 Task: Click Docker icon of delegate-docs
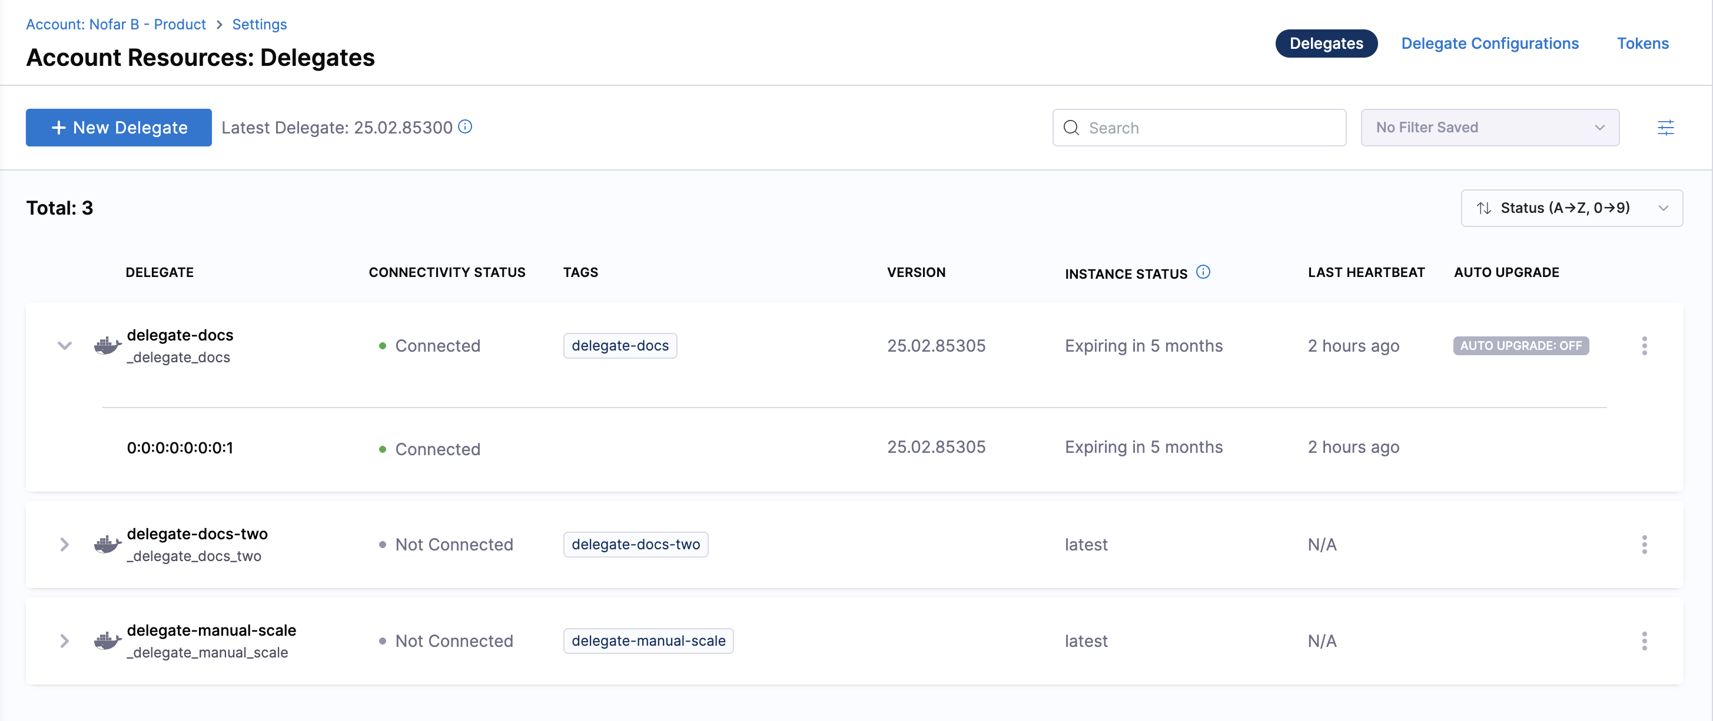tap(107, 346)
